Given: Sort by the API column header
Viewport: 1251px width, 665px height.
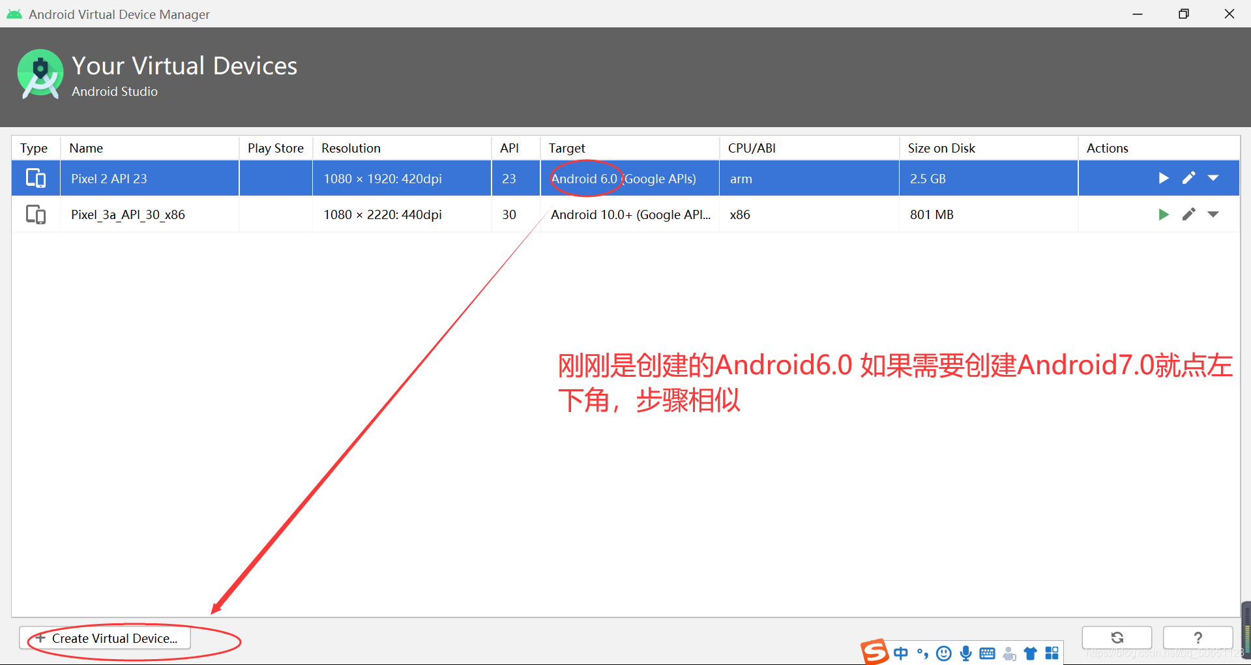Looking at the screenshot, I should 516,148.
